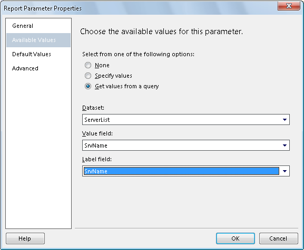Click the Cancel button
304x250 pixels.
click(x=278, y=238)
